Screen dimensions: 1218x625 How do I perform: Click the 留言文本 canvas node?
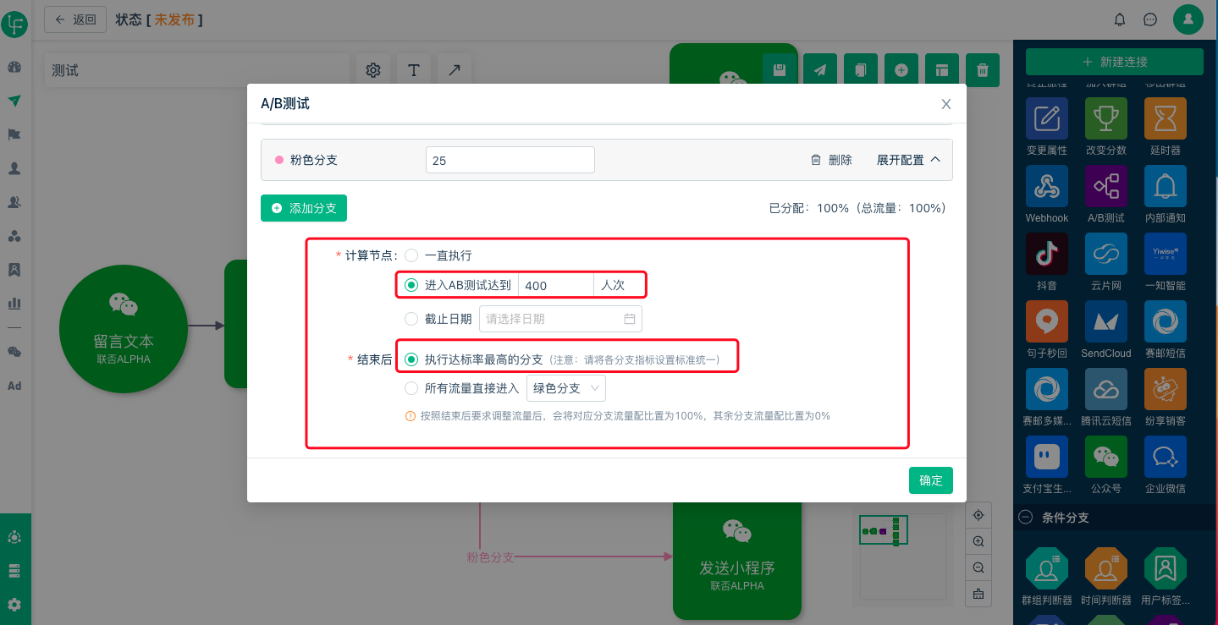point(124,329)
